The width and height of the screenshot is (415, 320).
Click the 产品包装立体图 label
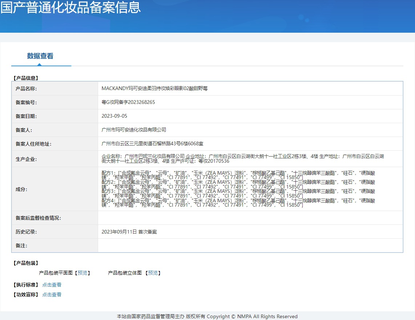point(125,273)
